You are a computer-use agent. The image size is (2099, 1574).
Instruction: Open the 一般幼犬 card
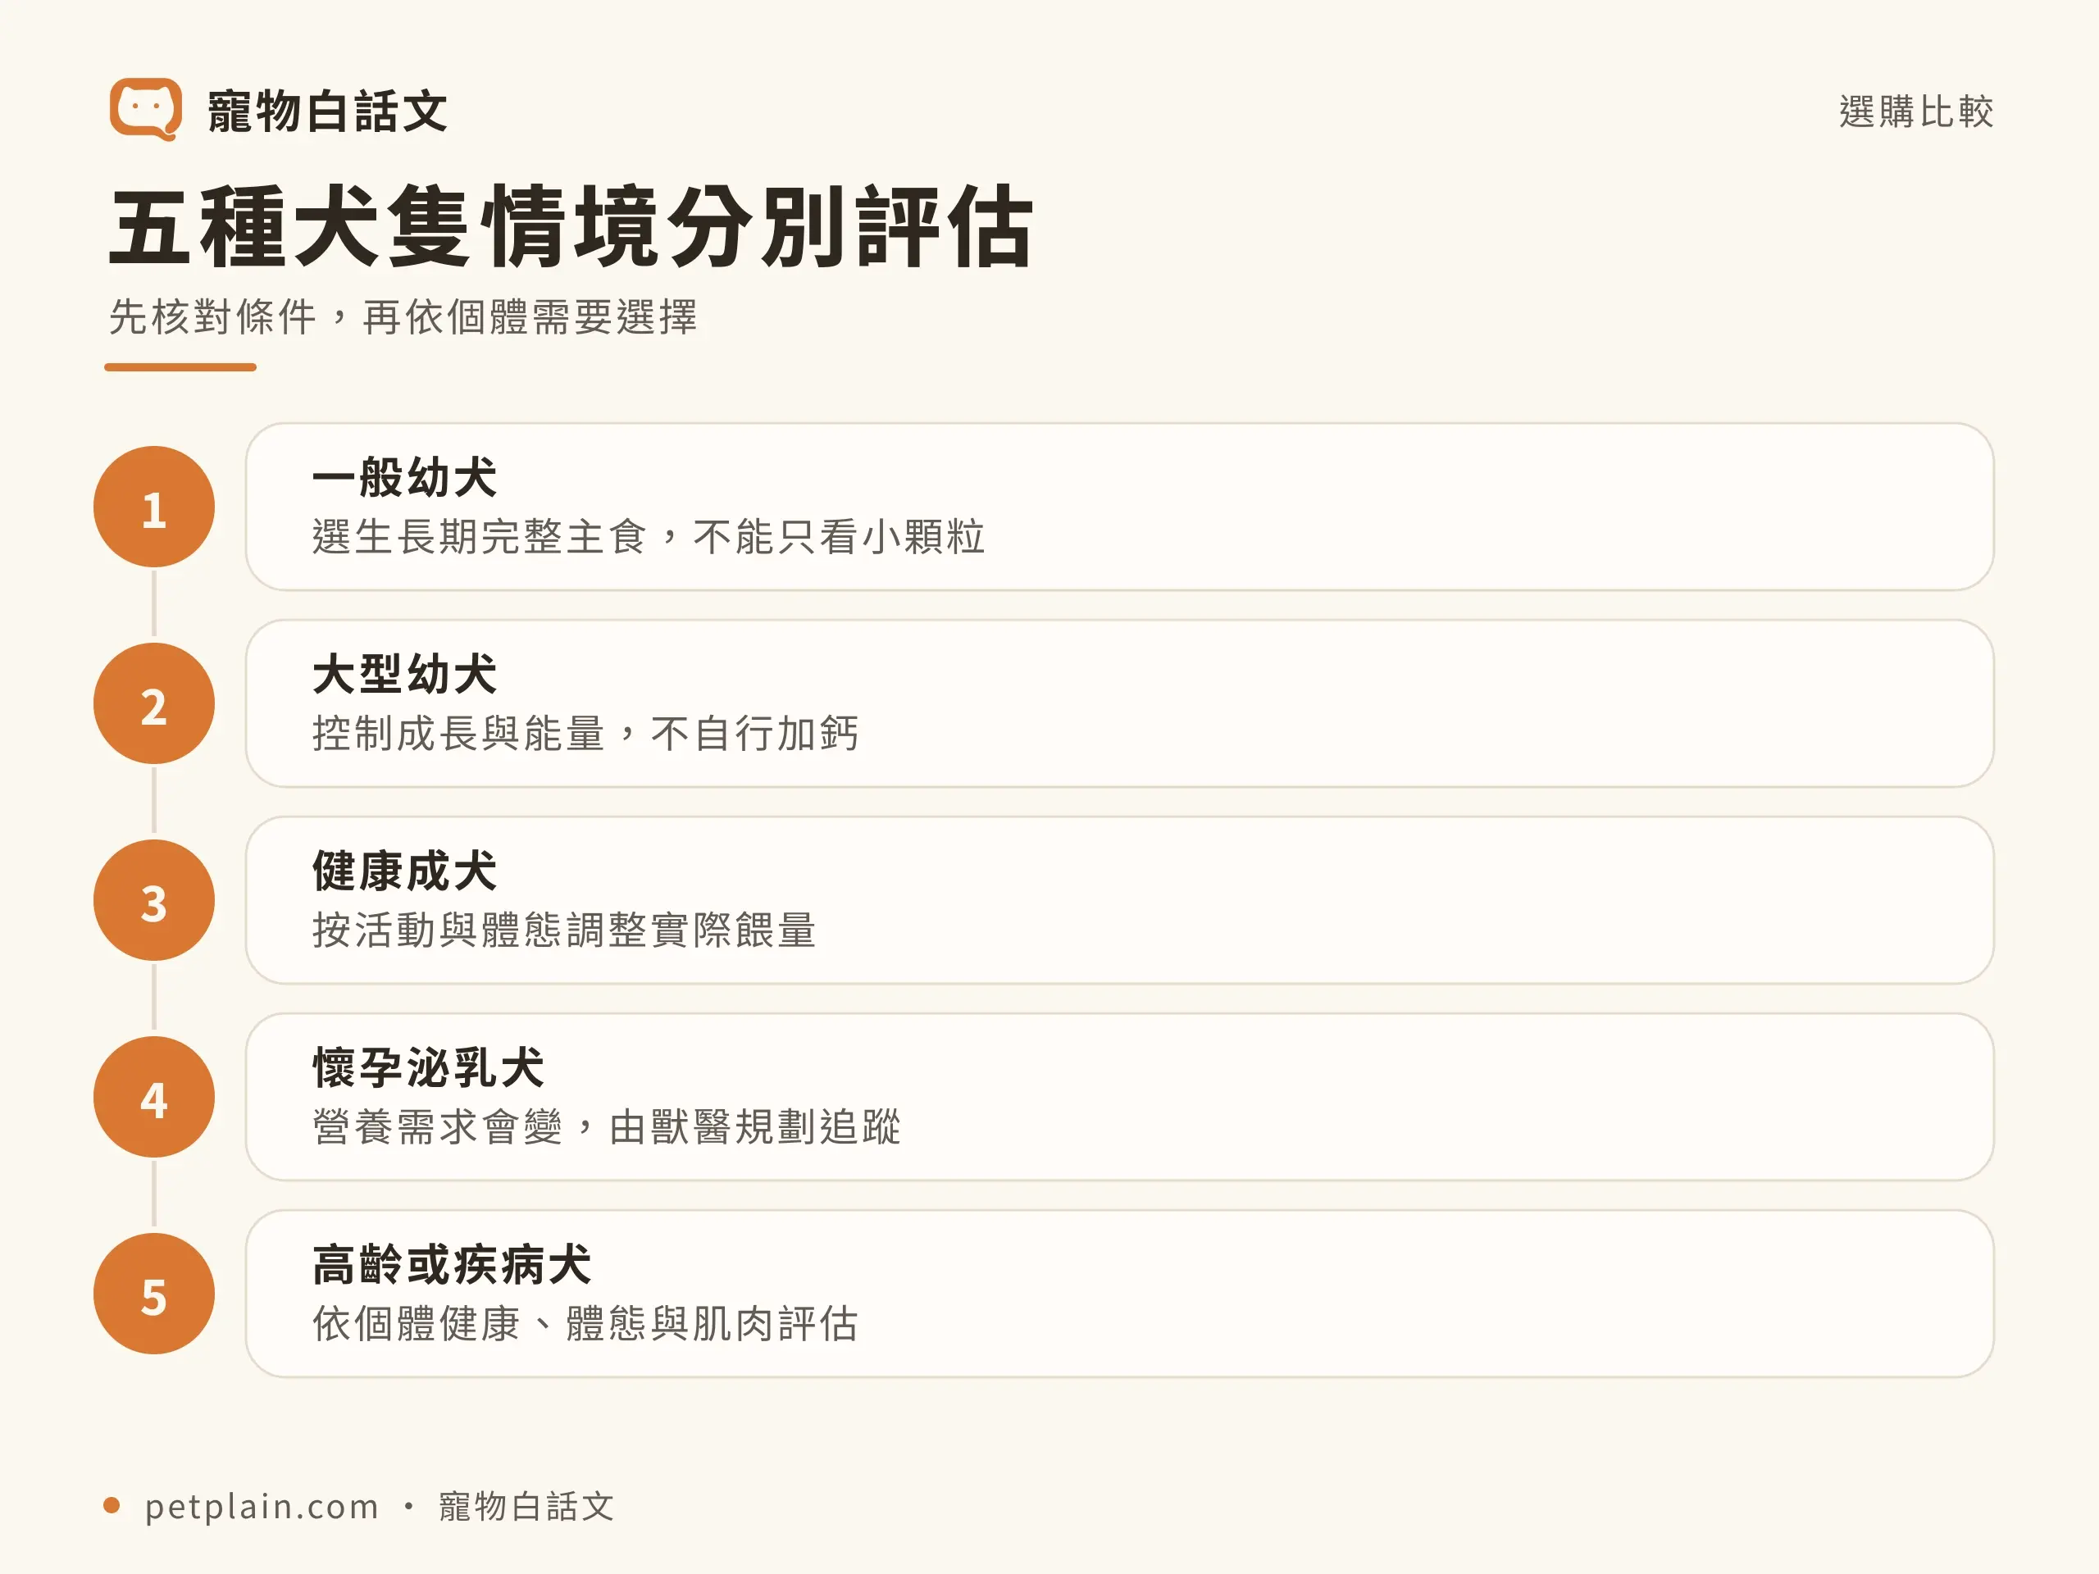[x=1120, y=507]
